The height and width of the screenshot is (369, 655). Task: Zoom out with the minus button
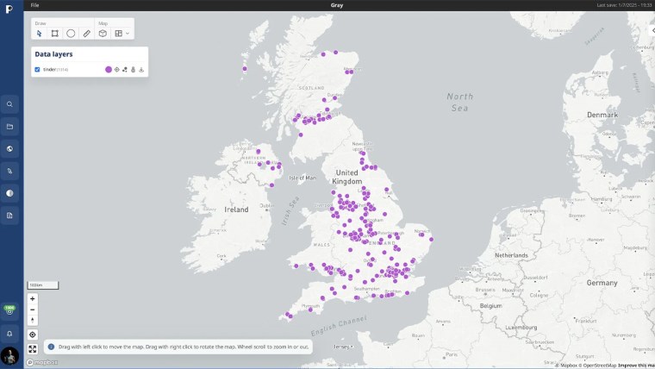[x=33, y=310]
